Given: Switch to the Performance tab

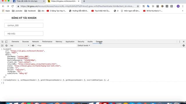Looking at the screenshot, I should (x=47, y=42).
